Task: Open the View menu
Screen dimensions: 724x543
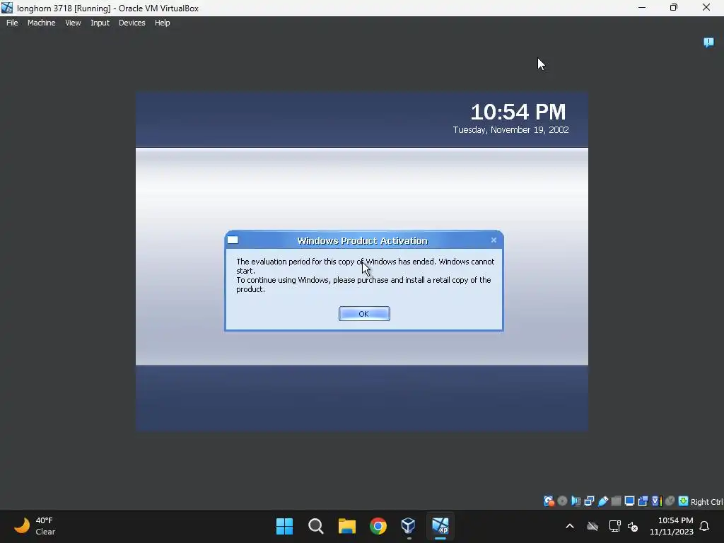Action: [x=73, y=23]
